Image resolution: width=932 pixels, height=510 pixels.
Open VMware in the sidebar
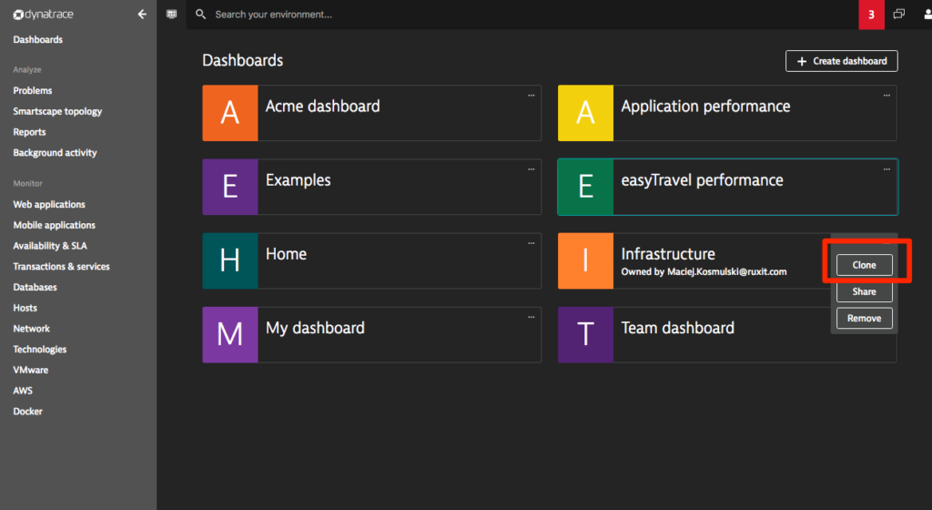click(x=31, y=370)
